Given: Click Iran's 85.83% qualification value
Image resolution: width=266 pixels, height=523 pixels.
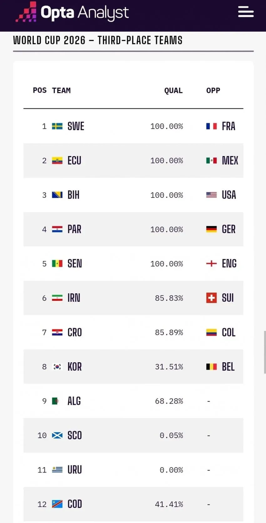Looking at the screenshot, I should click(169, 298).
